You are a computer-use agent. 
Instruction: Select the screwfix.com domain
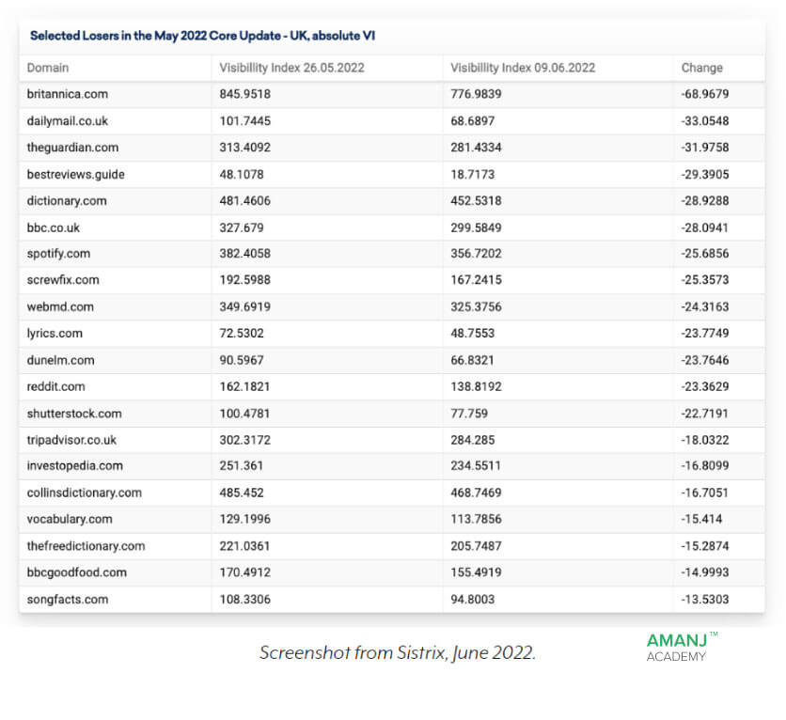[63, 279]
